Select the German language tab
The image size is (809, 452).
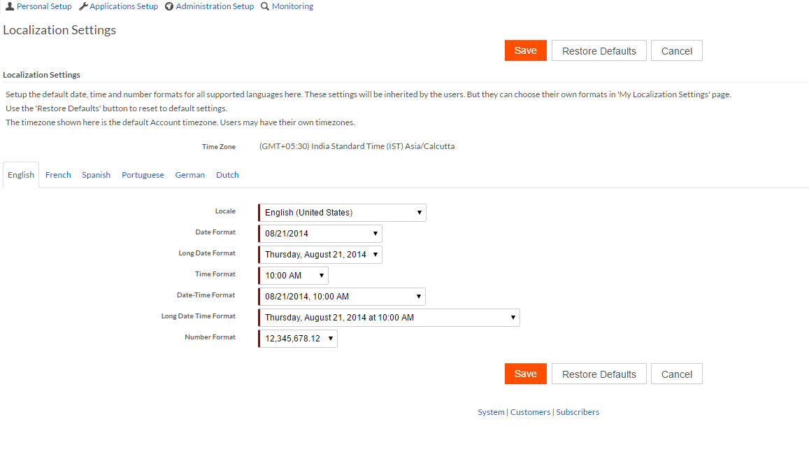point(189,175)
